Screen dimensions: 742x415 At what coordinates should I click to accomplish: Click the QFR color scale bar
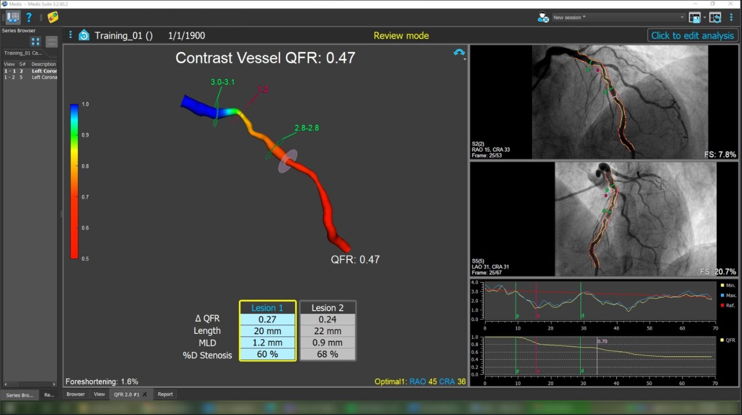tap(74, 181)
